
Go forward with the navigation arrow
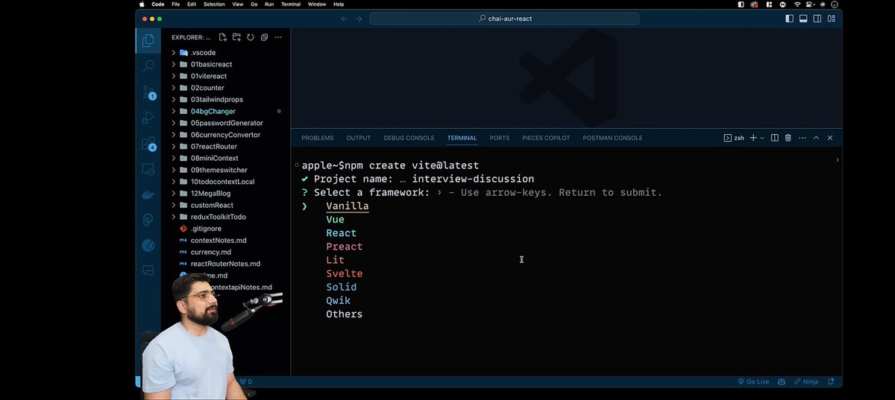(359, 19)
